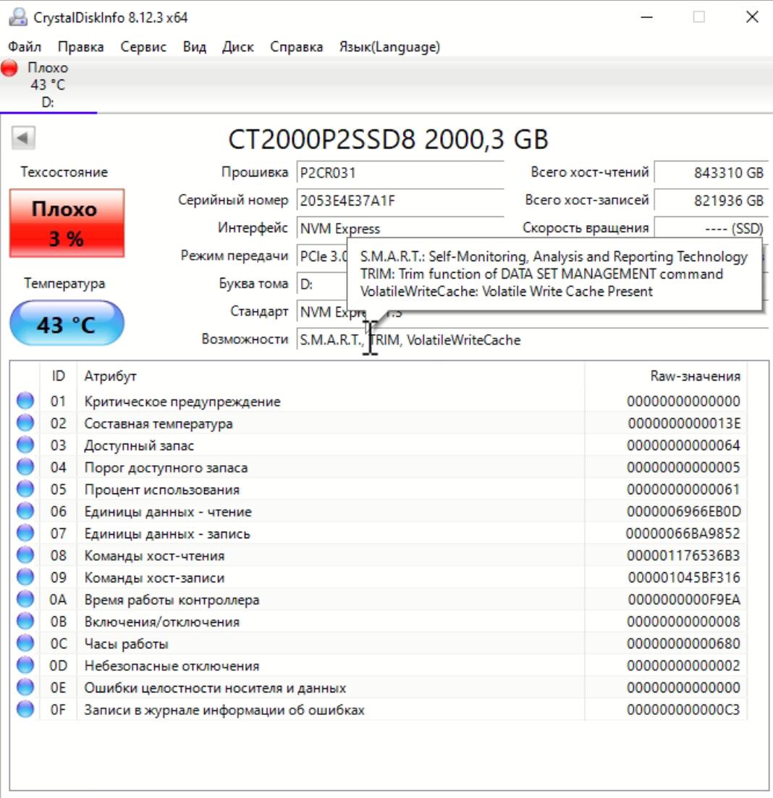Image resolution: width=773 pixels, height=798 pixels.
Task: Select row Команды хост-чтения
Action: pos(379,555)
